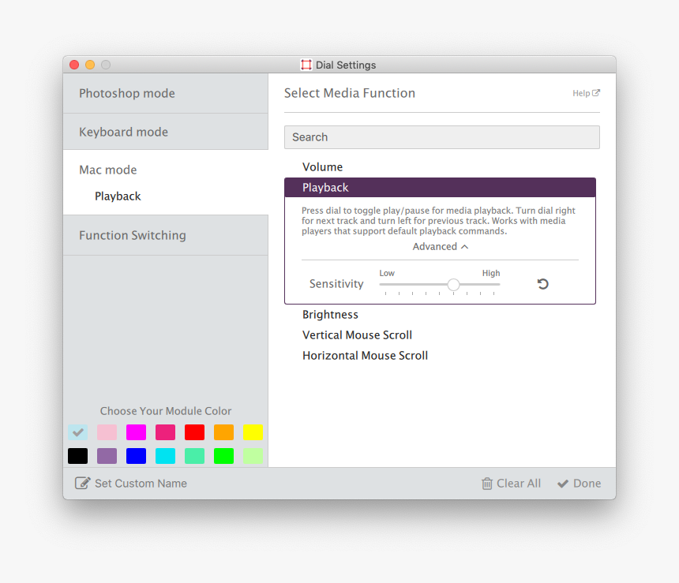Click the pencil icon beside Set Custom Name
Image resolution: width=679 pixels, height=583 pixels.
click(83, 483)
